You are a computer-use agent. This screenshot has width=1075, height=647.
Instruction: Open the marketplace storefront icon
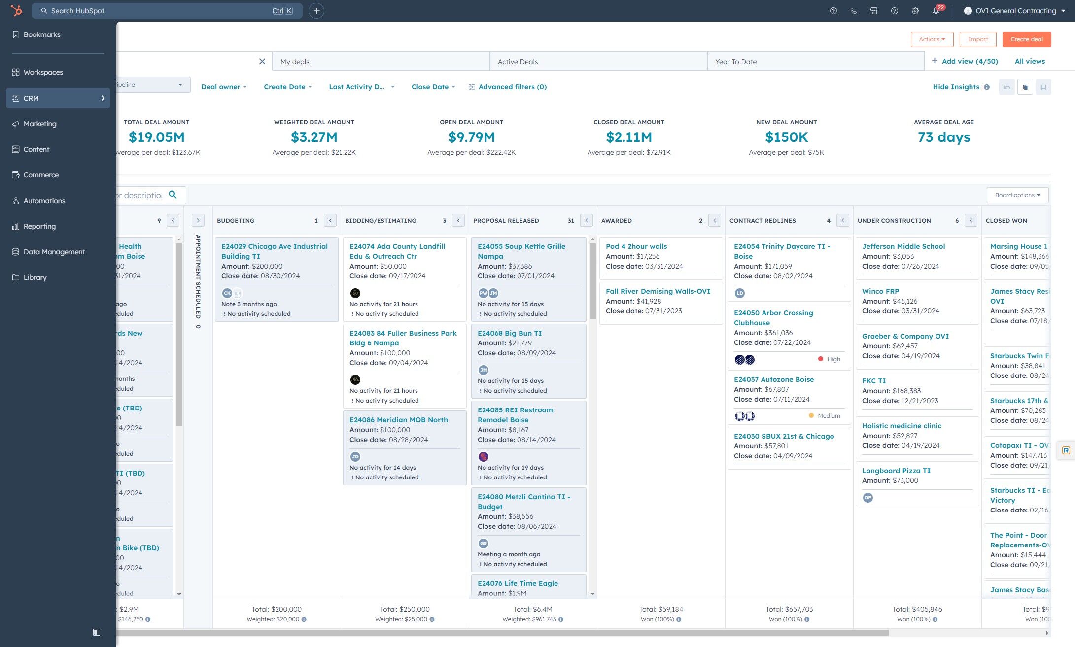coord(874,11)
